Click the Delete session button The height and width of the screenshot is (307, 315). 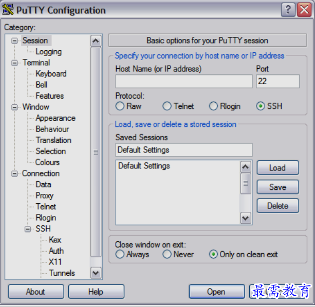278,206
